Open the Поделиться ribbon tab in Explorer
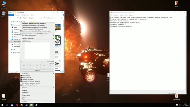This screenshot has width=190, height=107. [x=25, y=15]
